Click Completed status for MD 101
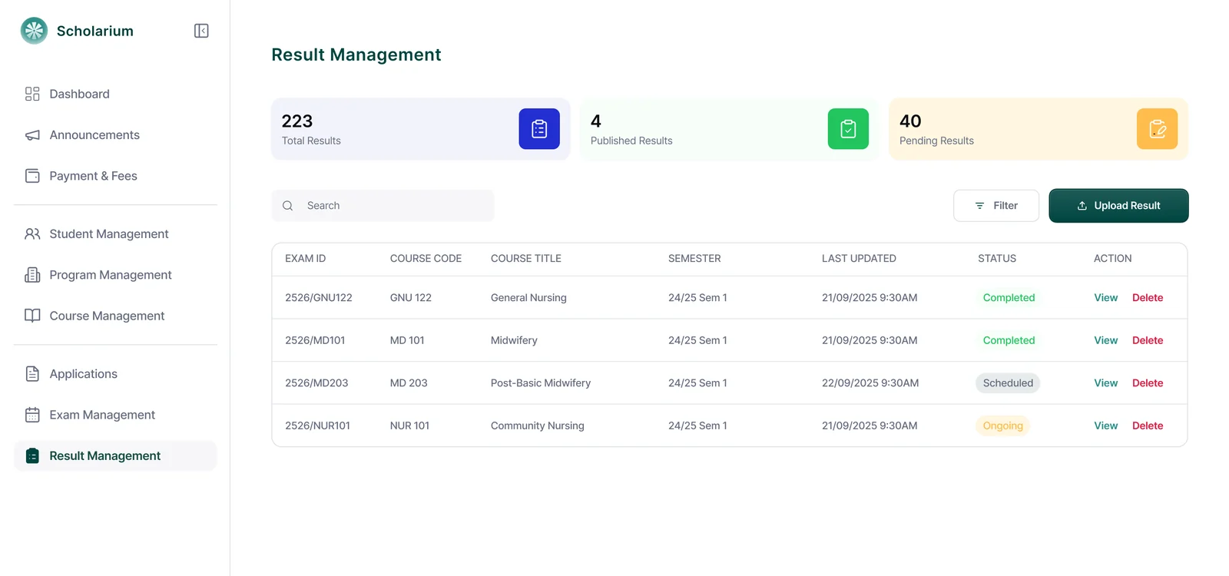This screenshot has height=576, width=1229. click(x=1009, y=340)
